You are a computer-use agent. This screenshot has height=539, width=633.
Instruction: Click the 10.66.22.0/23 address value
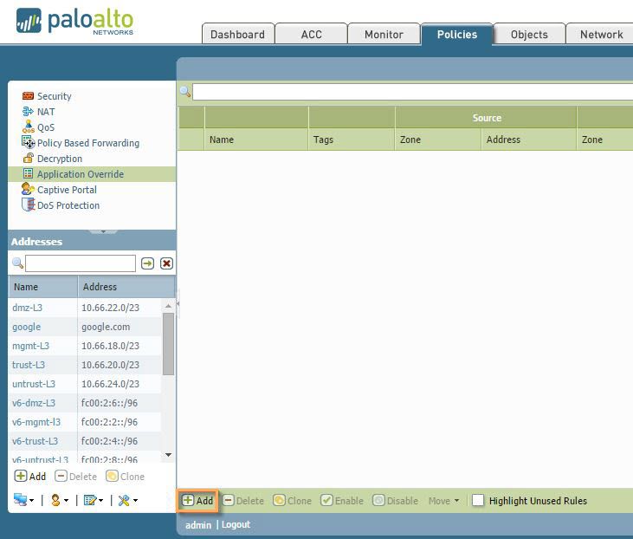[x=110, y=308]
